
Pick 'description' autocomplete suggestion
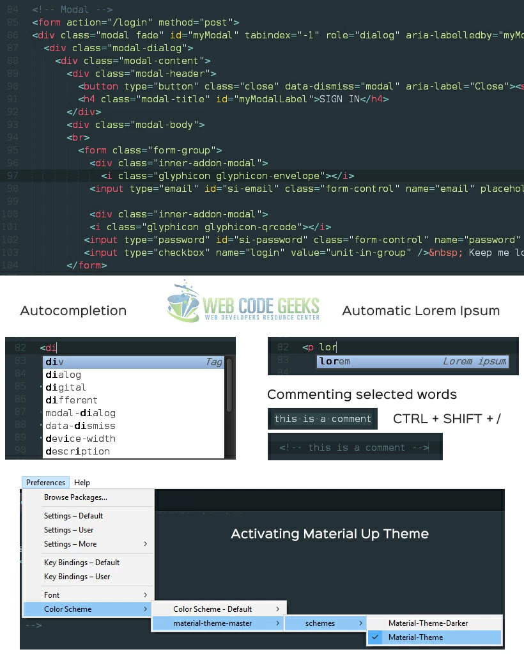click(x=134, y=451)
